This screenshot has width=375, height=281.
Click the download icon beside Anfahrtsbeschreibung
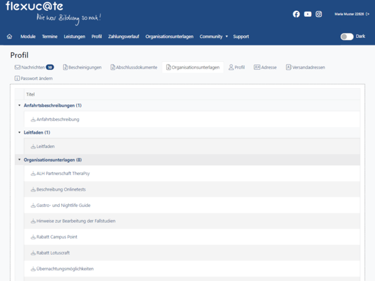click(33, 119)
